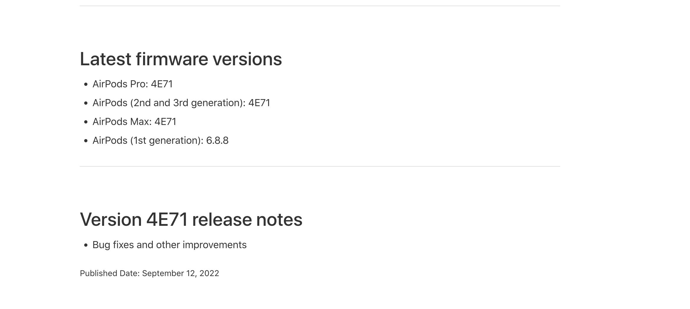Image resolution: width=690 pixels, height=309 pixels.
Task: Click the "AirPods Max" product name text
Action: point(122,122)
